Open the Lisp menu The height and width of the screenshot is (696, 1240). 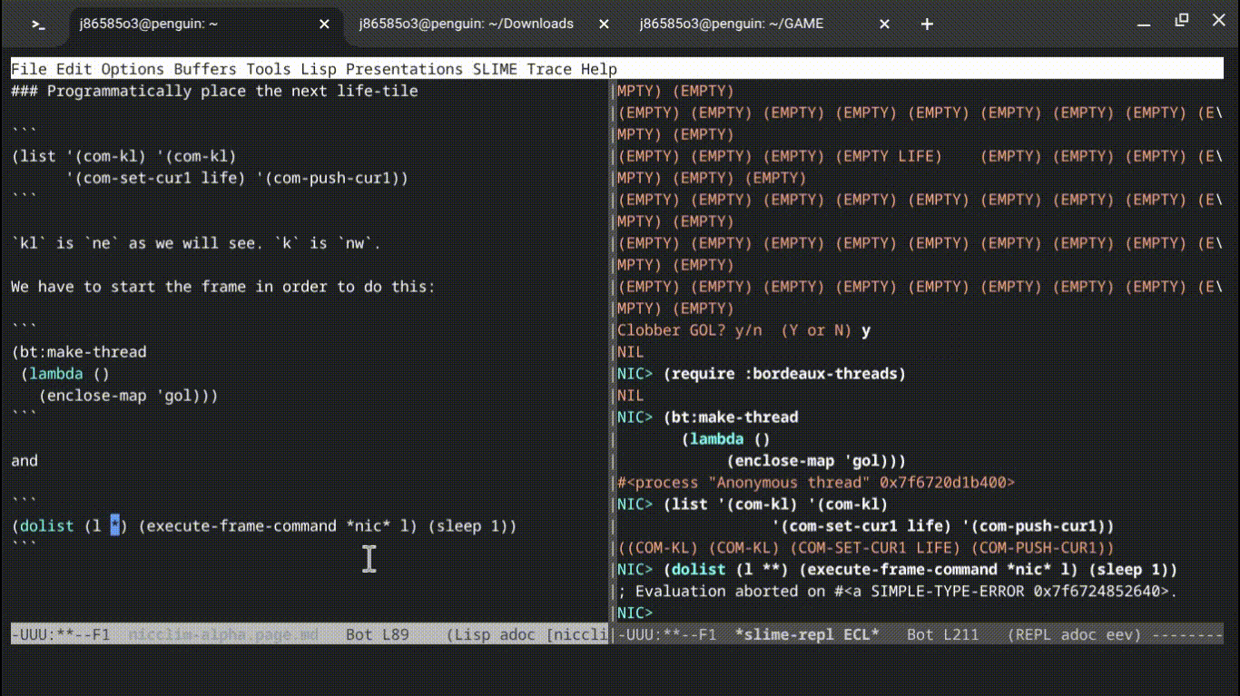319,69
